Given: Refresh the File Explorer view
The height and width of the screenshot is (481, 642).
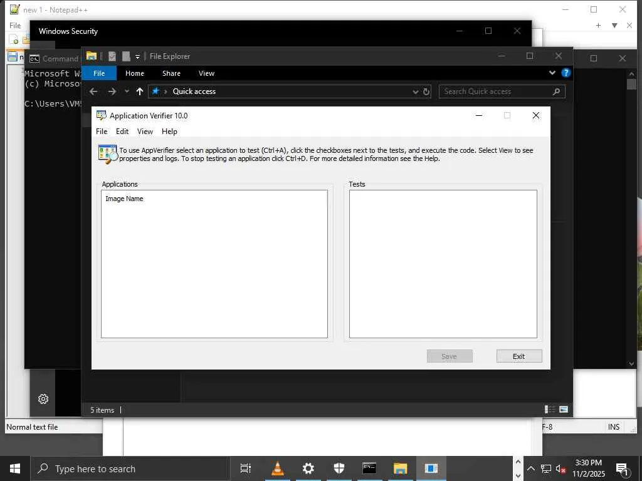Looking at the screenshot, I should [x=426, y=91].
